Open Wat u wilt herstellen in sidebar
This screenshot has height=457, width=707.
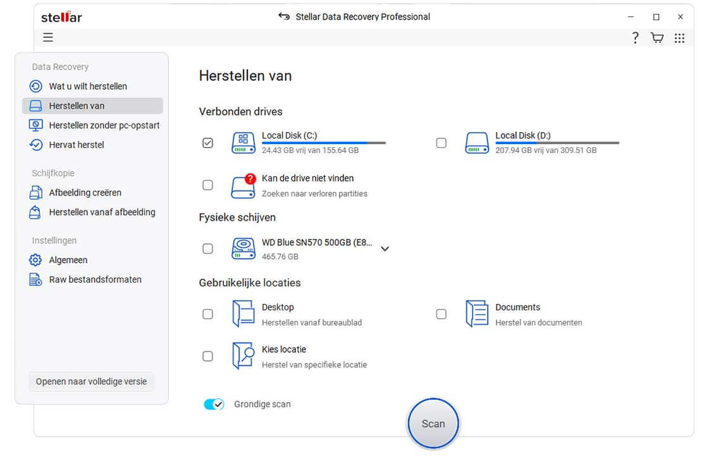pos(88,87)
